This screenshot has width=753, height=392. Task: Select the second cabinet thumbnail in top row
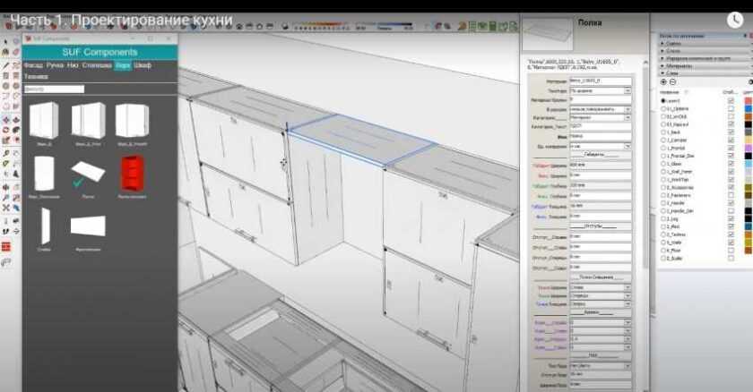(x=88, y=120)
